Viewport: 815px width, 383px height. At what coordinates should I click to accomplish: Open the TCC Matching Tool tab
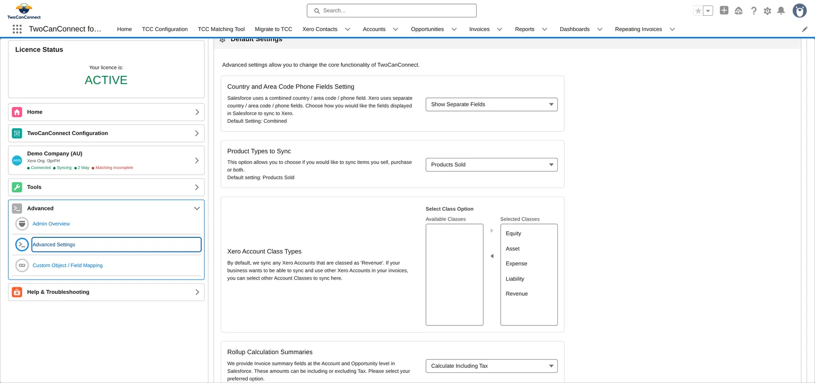(221, 30)
